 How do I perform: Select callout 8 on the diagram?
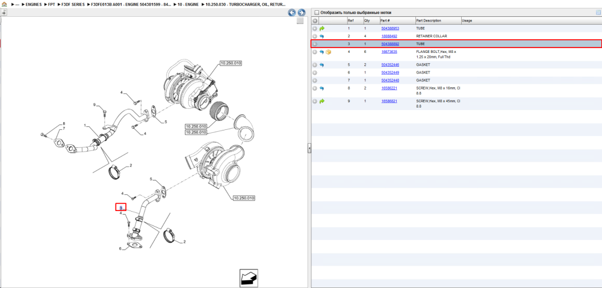coord(64,124)
